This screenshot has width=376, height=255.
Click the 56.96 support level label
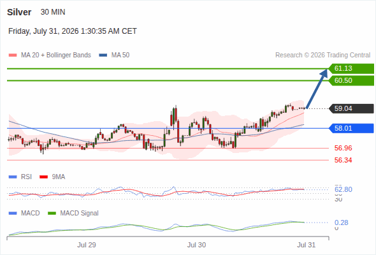(343, 148)
